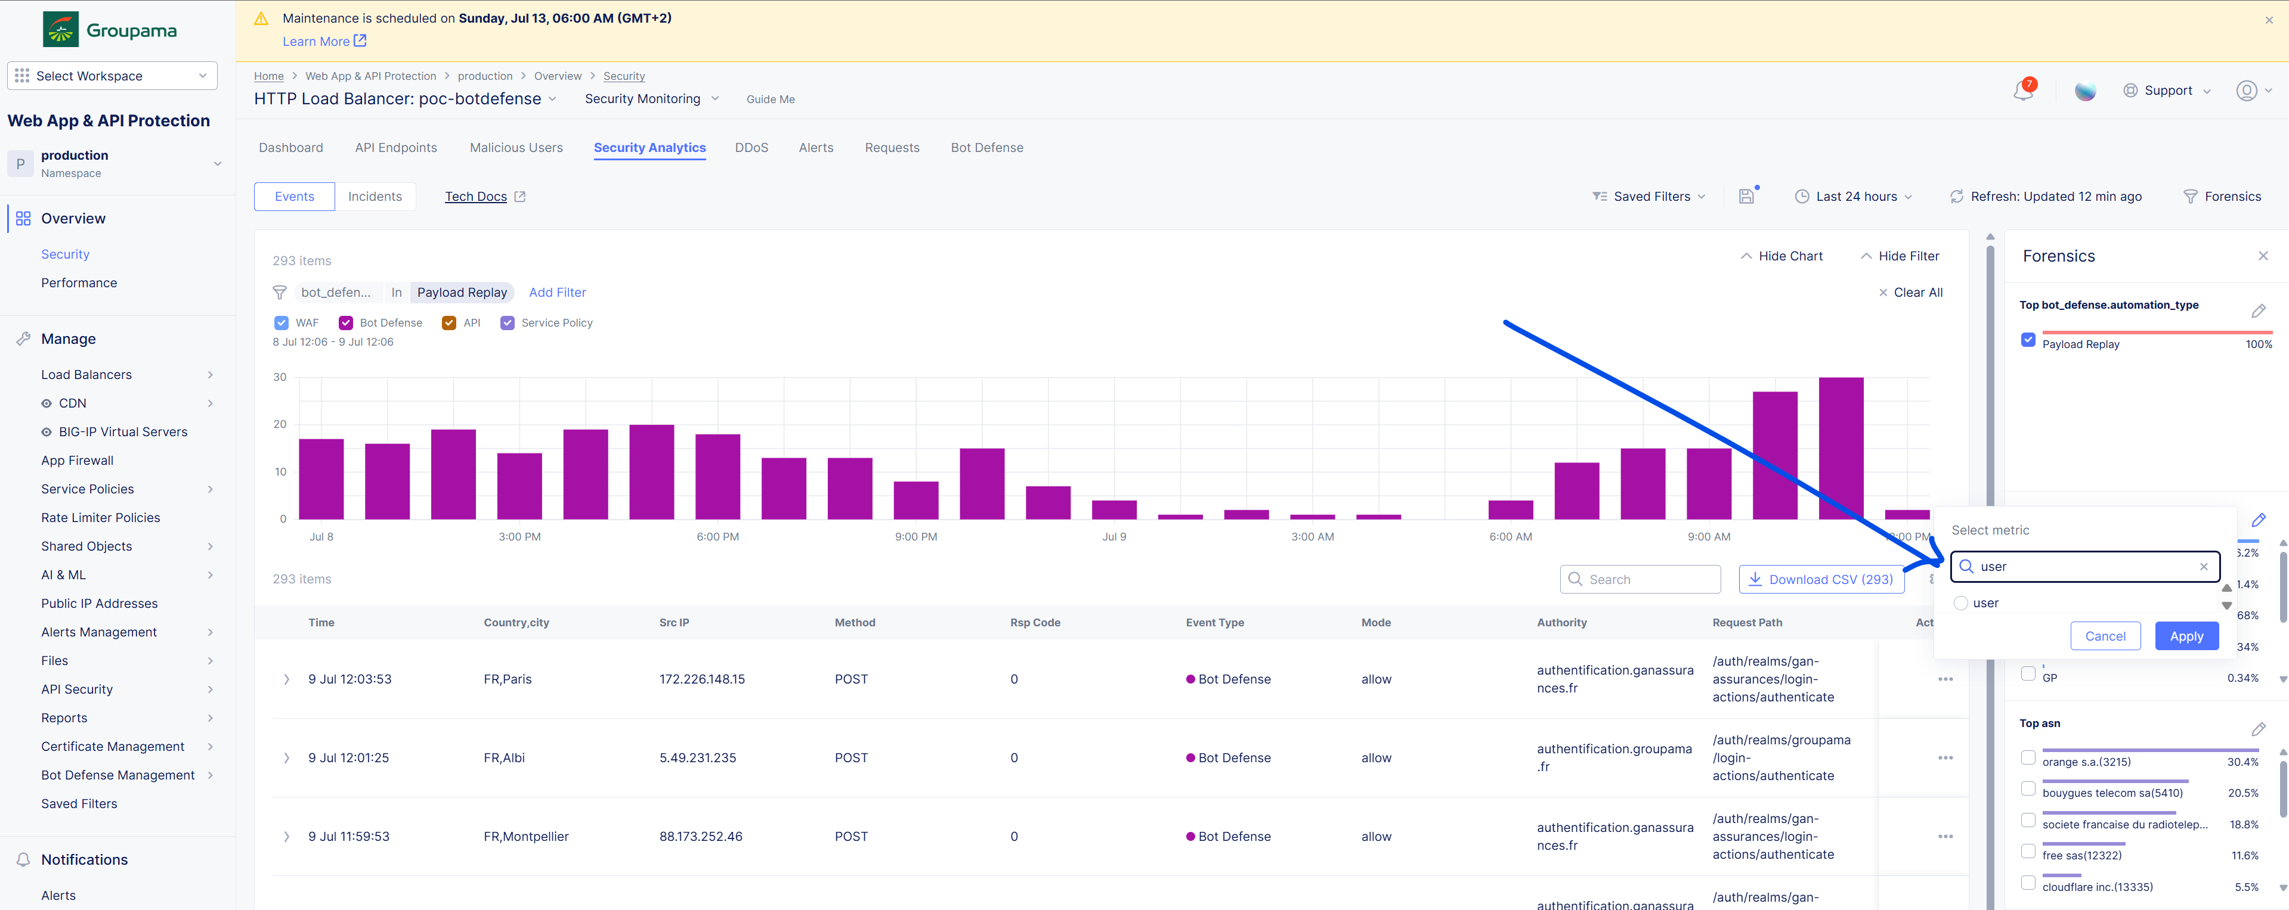Image resolution: width=2289 pixels, height=910 pixels.
Task: Open the Requests tab
Action: [x=892, y=147]
